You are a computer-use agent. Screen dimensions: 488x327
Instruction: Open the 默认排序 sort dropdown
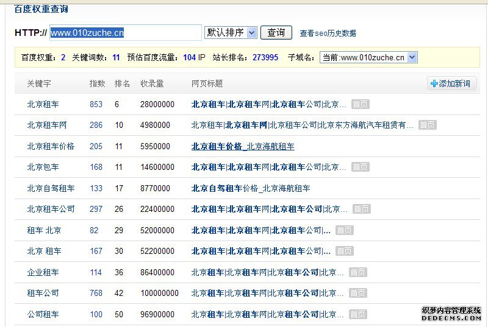231,32
